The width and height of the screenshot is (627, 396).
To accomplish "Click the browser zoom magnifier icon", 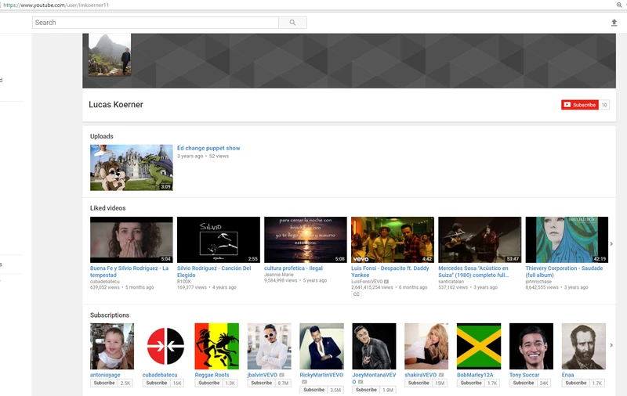I will pos(619,5).
